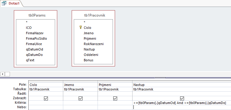Select the asterisk in tb0Params table
Viewport: 231px width, 110px height.
pyautogui.click(x=27, y=22)
